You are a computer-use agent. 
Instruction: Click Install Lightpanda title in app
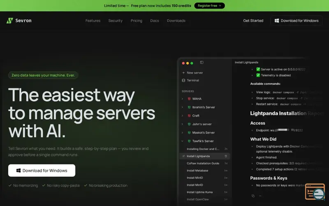pyautogui.click(x=246, y=63)
